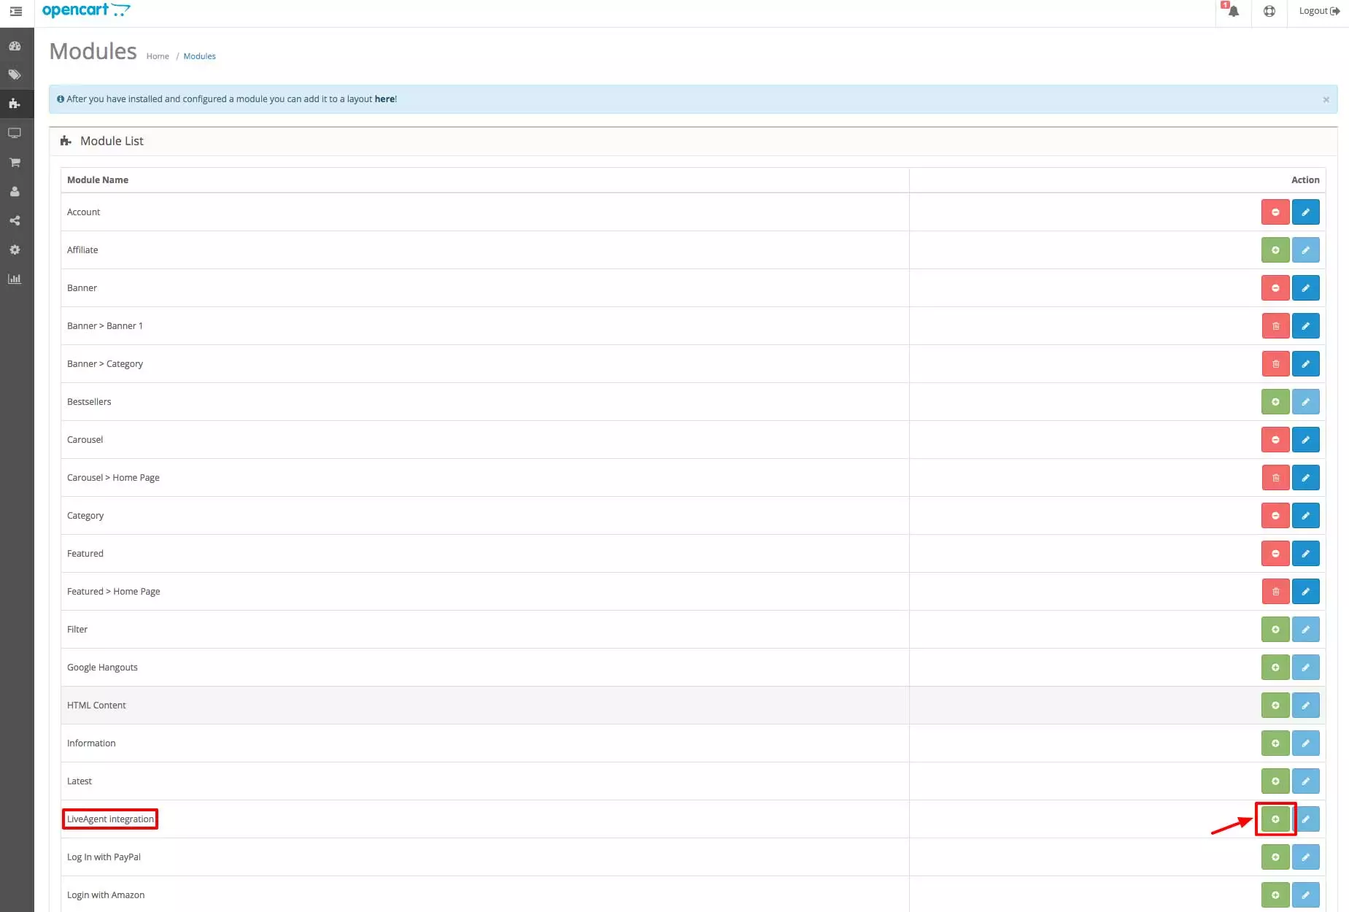The width and height of the screenshot is (1349, 912).
Task: Disable the Account module
Action: pos(1275,212)
